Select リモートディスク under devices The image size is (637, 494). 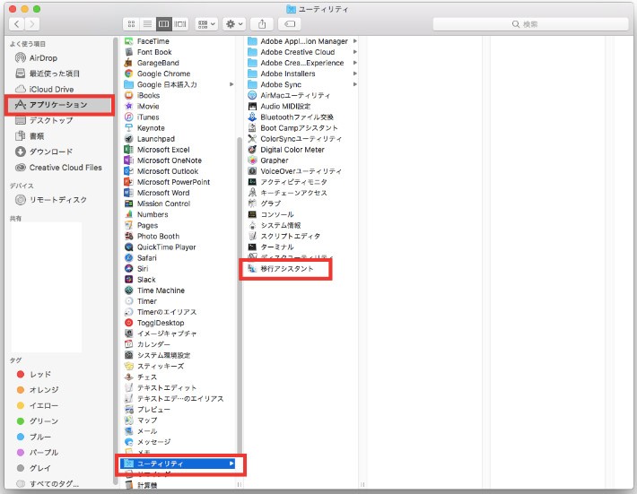59,200
